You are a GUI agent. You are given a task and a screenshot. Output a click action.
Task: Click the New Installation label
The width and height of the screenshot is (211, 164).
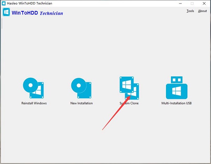pyautogui.click(x=82, y=103)
